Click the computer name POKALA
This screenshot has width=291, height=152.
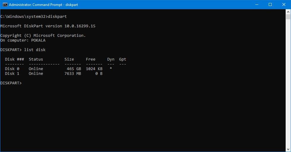(x=38, y=40)
